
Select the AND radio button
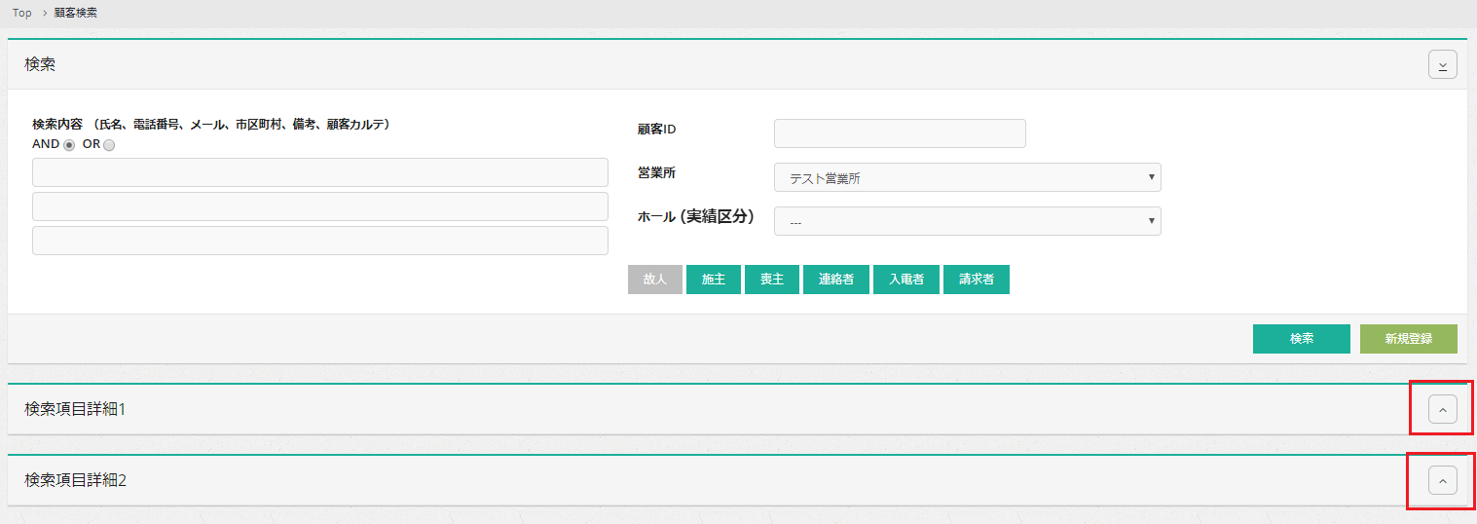[69, 145]
